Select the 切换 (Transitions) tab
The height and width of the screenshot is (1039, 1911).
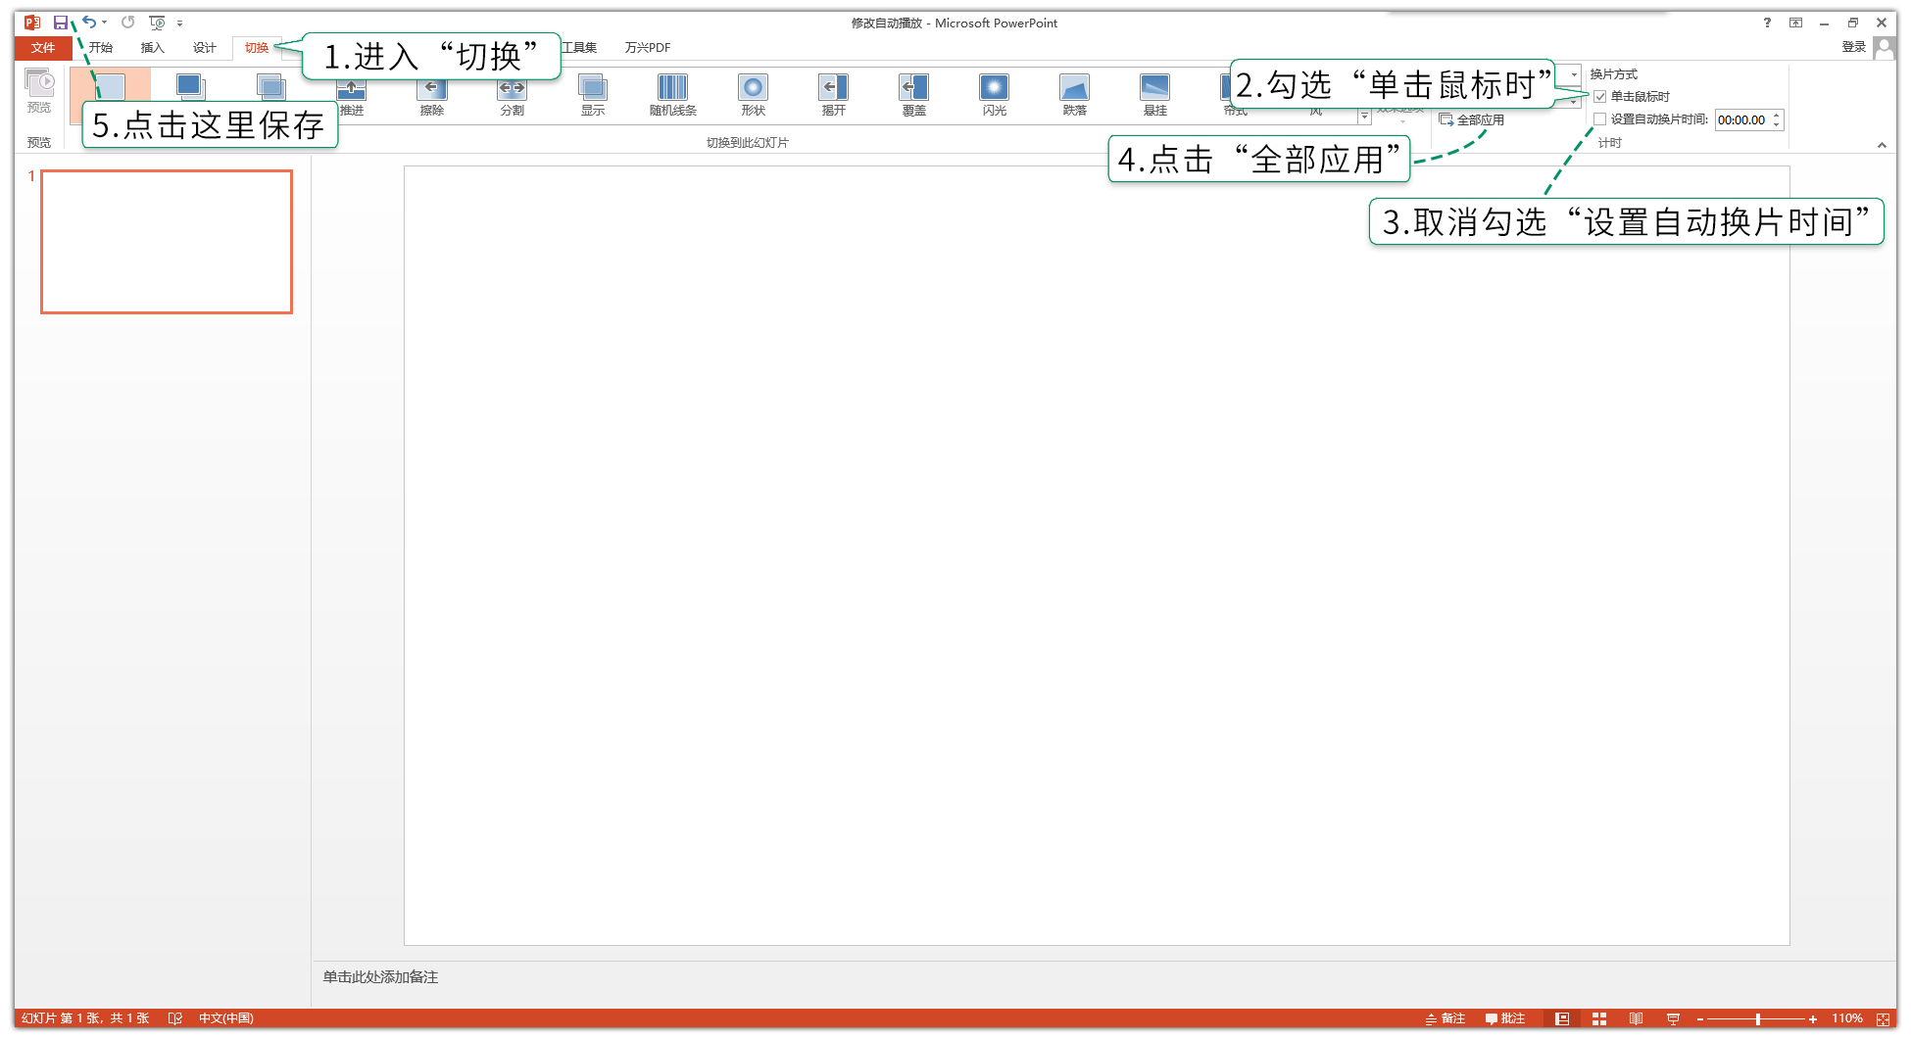[257, 47]
